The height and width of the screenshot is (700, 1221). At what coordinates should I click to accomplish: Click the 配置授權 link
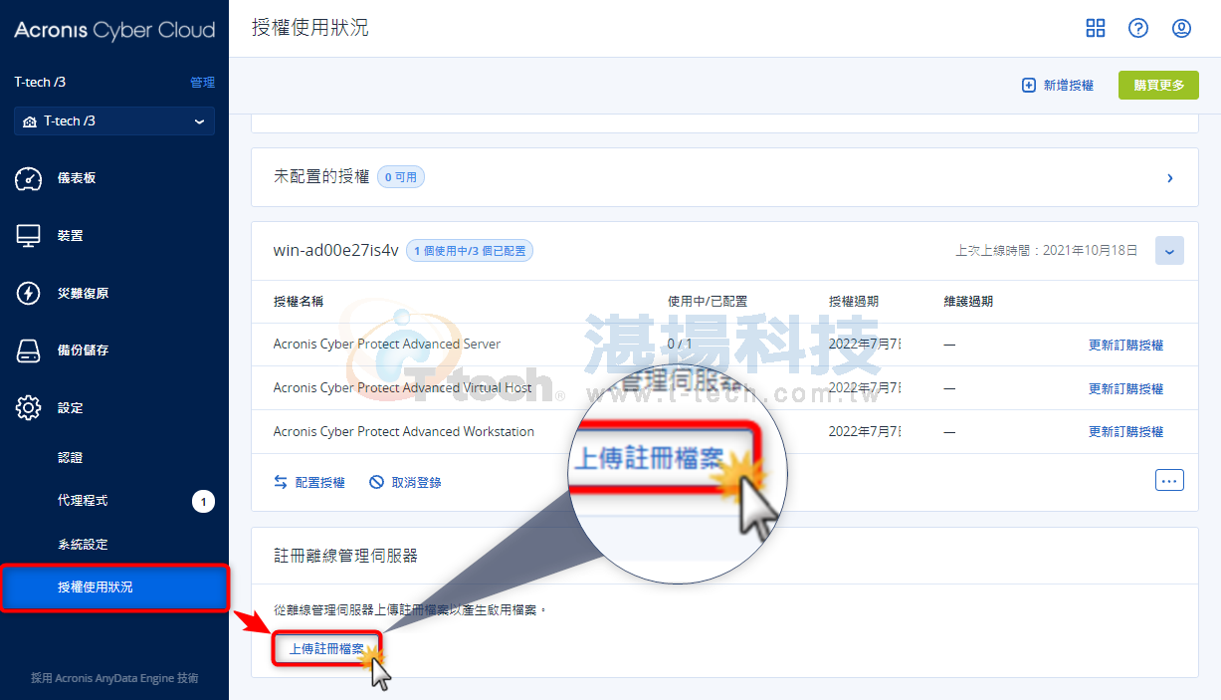pyautogui.click(x=309, y=482)
